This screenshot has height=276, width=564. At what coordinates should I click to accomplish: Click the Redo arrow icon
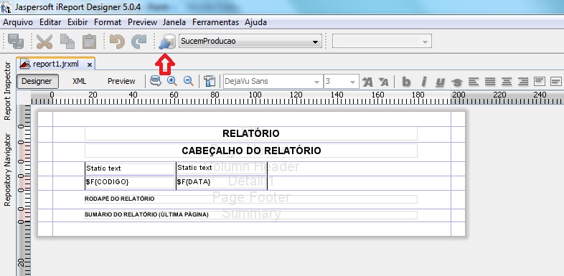click(138, 42)
